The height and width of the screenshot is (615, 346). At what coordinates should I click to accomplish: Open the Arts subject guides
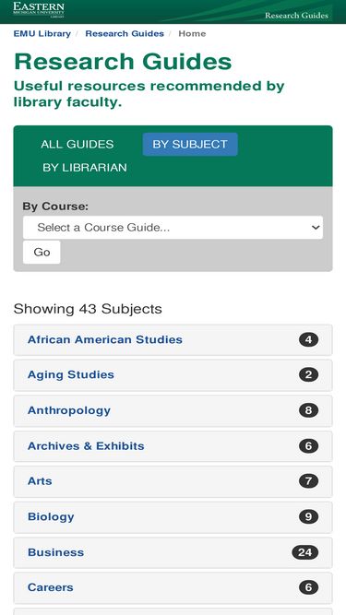(x=173, y=481)
